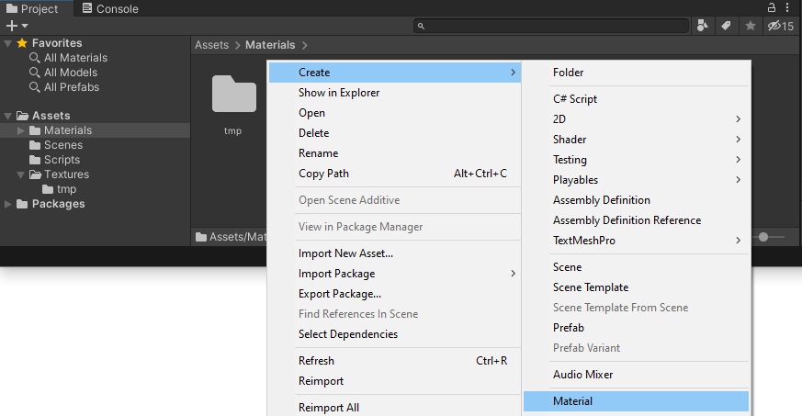Click the panel lock icon
The width and height of the screenshot is (802, 416).
pyautogui.click(x=773, y=7)
